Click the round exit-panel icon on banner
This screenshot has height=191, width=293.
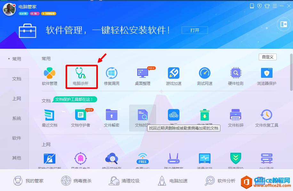(284, 24)
